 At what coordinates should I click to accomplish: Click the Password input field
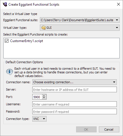click(x=74, y=111)
